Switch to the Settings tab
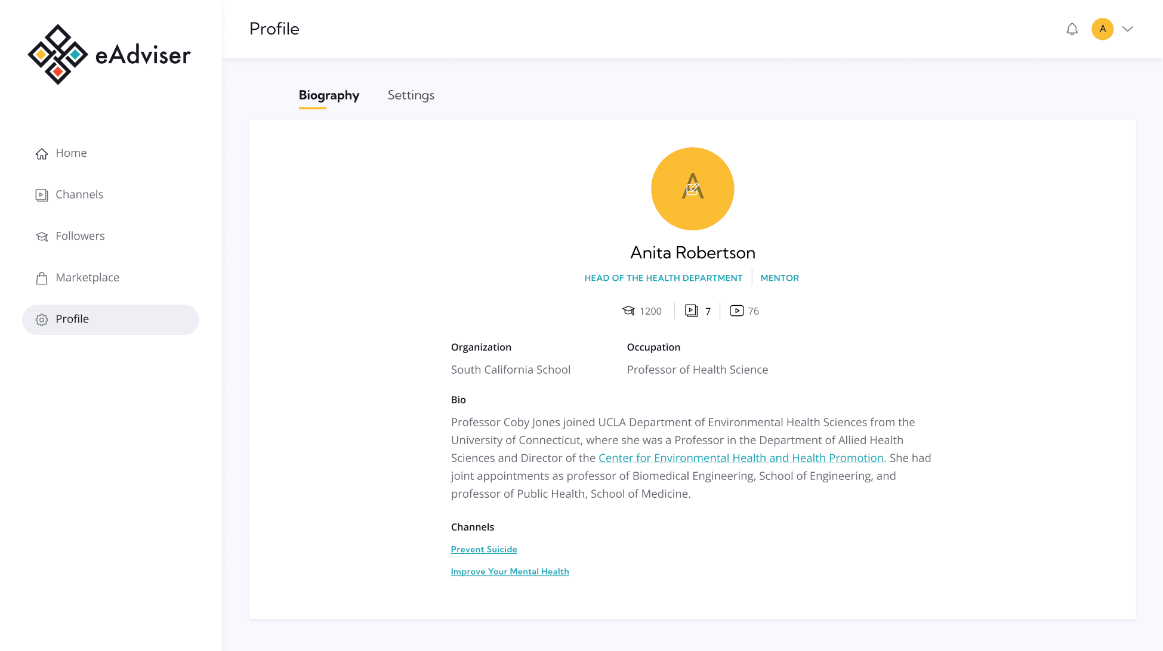Image resolution: width=1163 pixels, height=651 pixels. pos(411,95)
